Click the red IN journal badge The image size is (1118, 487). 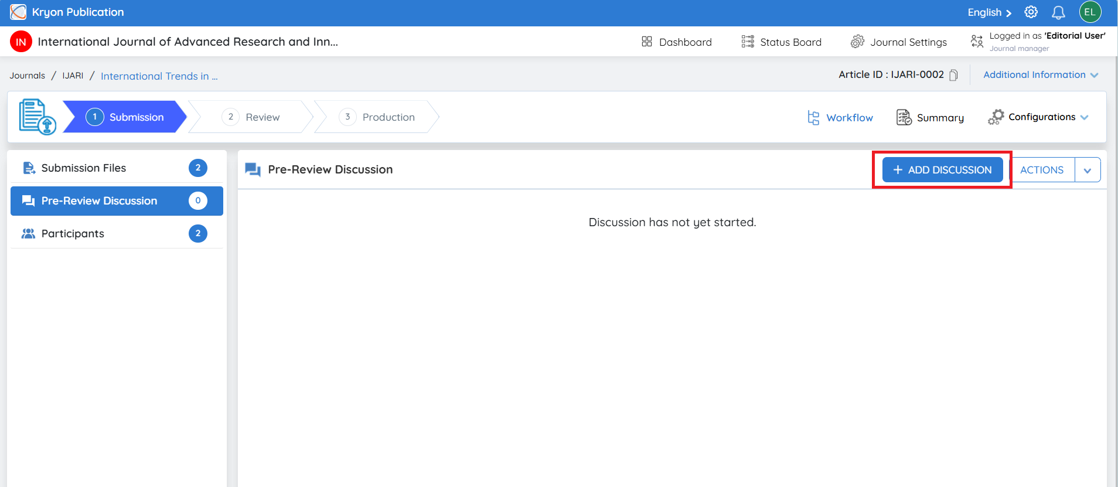coord(21,42)
